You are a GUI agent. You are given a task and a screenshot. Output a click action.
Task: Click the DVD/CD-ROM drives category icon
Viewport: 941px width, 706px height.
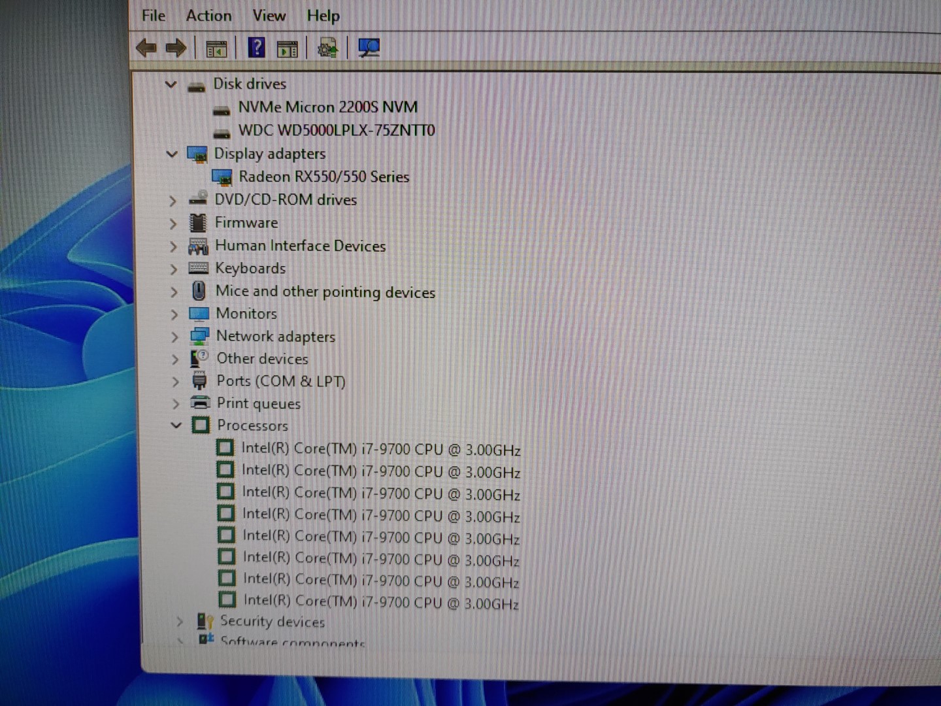(x=198, y=199)
